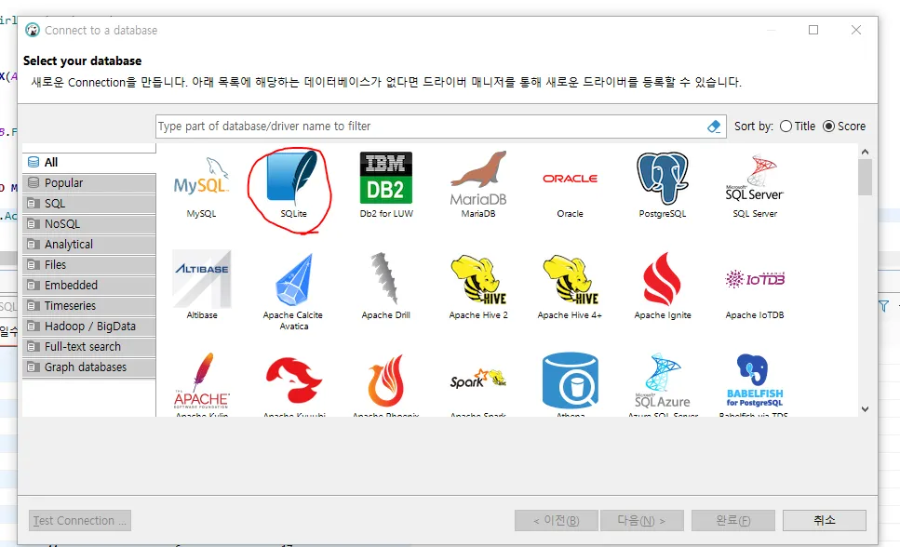The height and width of the screenshot is (547, 900).
Task: Pick the Altibase database driver
Action: point(202,279)
